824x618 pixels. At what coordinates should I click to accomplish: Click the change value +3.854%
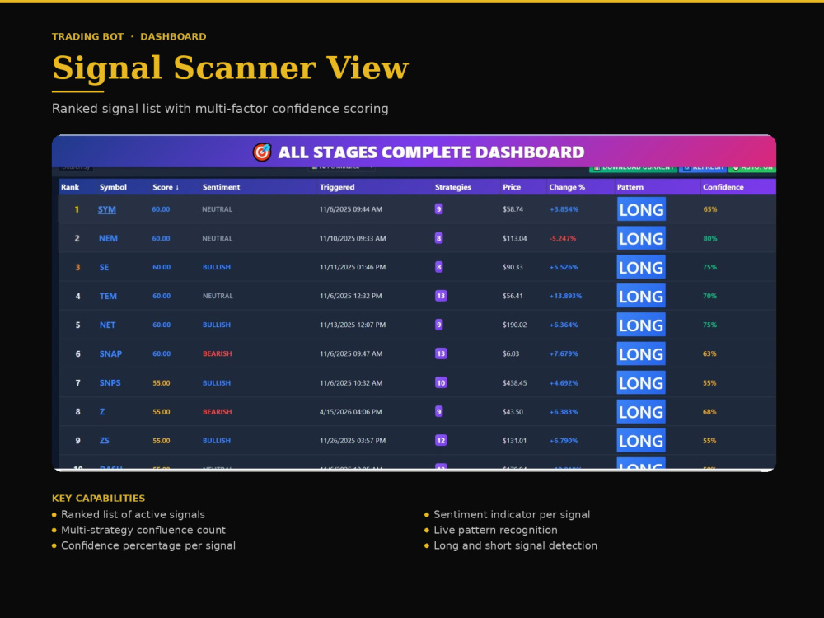[564, 209]
